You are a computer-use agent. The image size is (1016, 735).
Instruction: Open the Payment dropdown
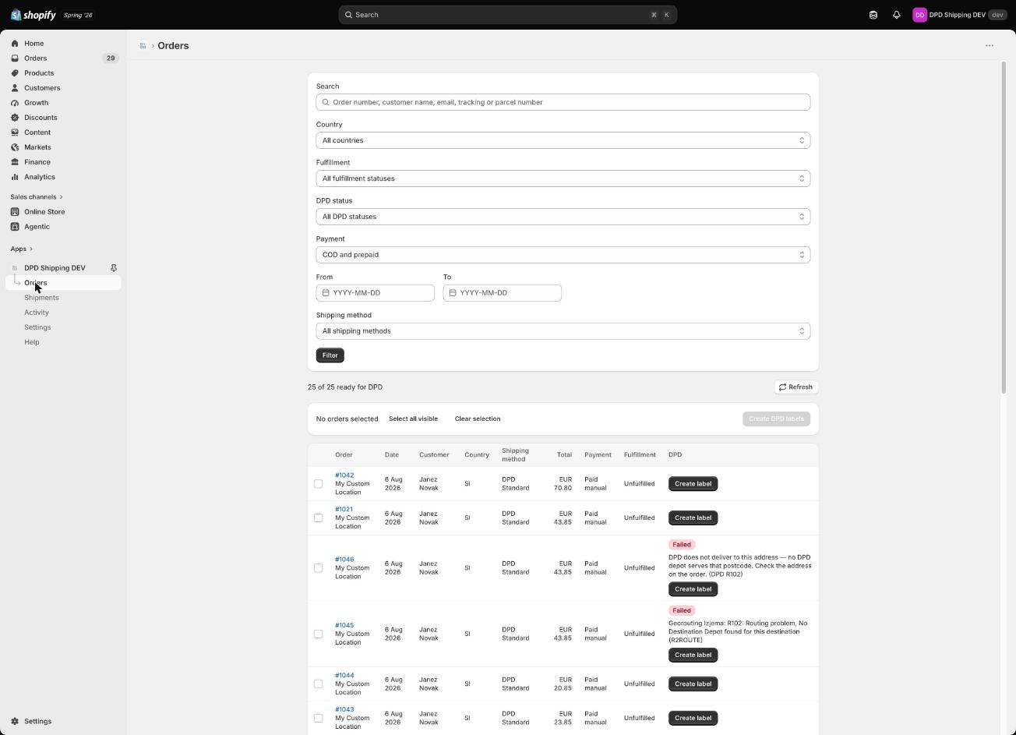click(563, 255)
